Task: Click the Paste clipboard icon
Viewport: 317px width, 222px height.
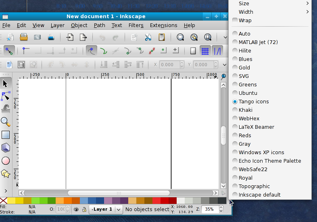Action: coord(162,37)
